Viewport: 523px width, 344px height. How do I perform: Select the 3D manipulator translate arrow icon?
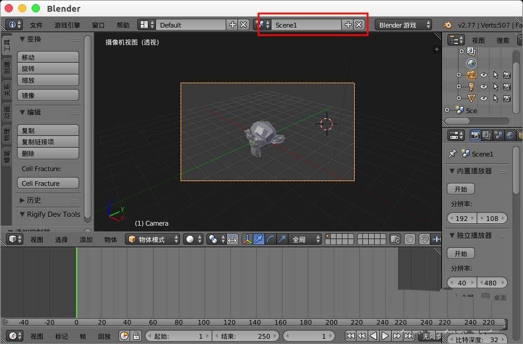tap(259, 239)
